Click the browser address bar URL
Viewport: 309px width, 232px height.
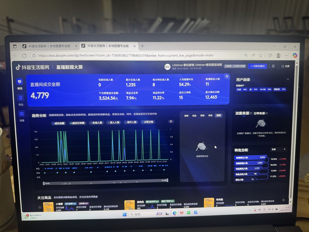click(x=126, y=55)
